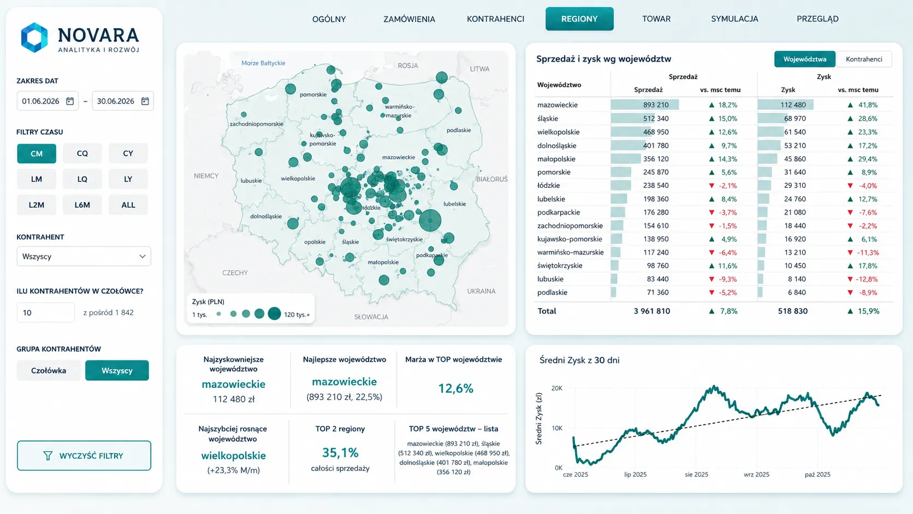Toggle the LY time filter
913x514 pixels.
click(x=128, y=179)
